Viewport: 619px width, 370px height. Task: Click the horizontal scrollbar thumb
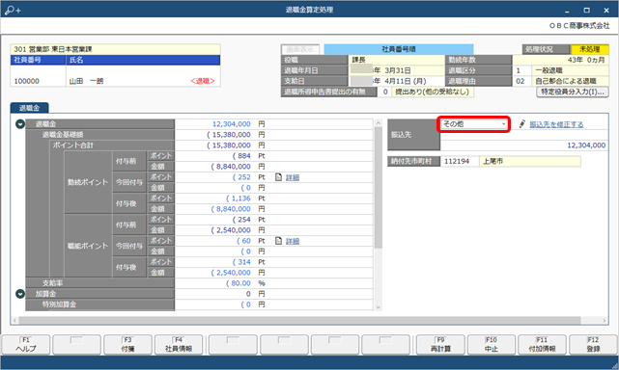coord(299,320)
